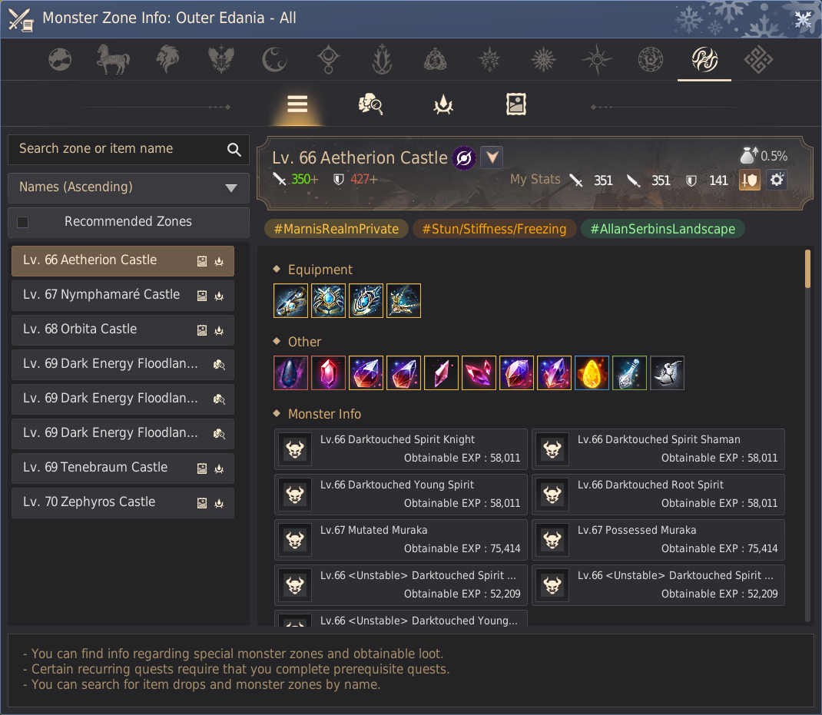Click the #AllanSerbinsLandscape tag

coord(663,229)
